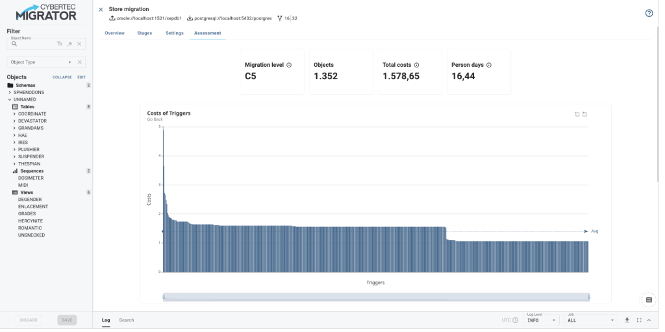Click Go Back link under chart title
The height and width of the screenshot is (332, 665).
pos(155,119)
